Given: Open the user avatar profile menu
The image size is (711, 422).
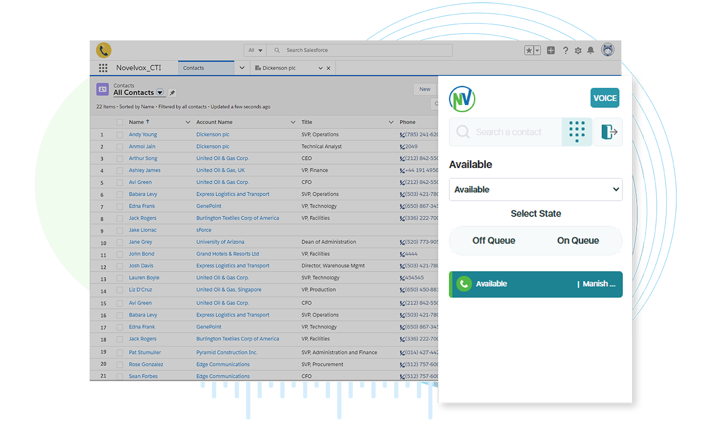Looking at the screenshot, I should tap(608, 50).
